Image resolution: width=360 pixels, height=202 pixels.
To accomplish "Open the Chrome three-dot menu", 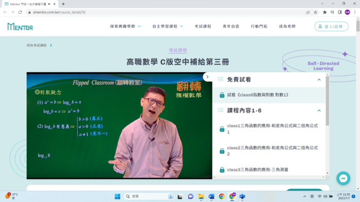I will coord(355,12).
